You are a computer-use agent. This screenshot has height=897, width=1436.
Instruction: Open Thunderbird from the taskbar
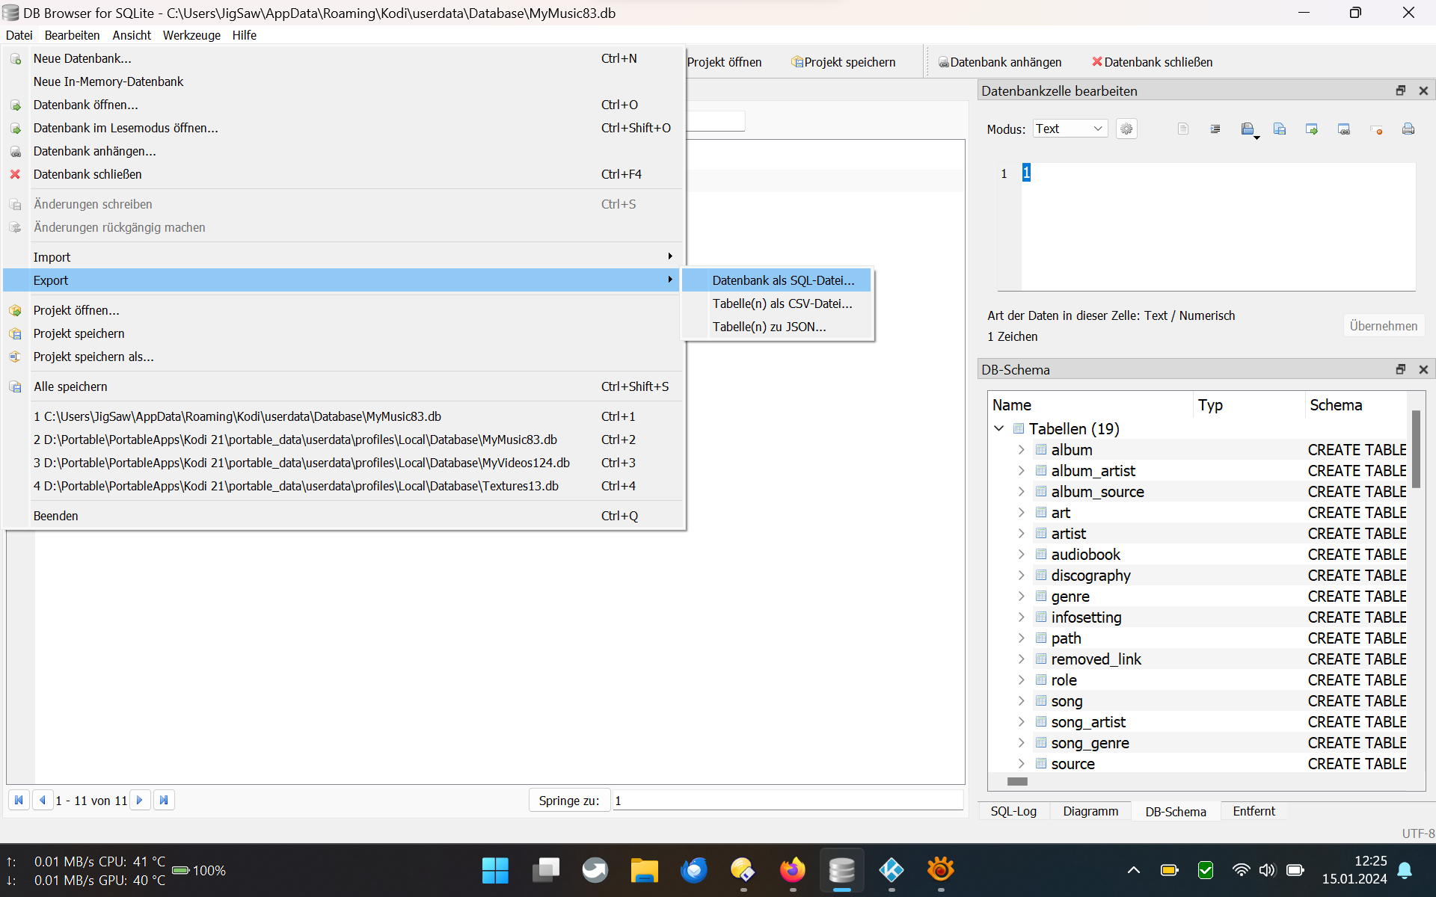pos(693,870)
